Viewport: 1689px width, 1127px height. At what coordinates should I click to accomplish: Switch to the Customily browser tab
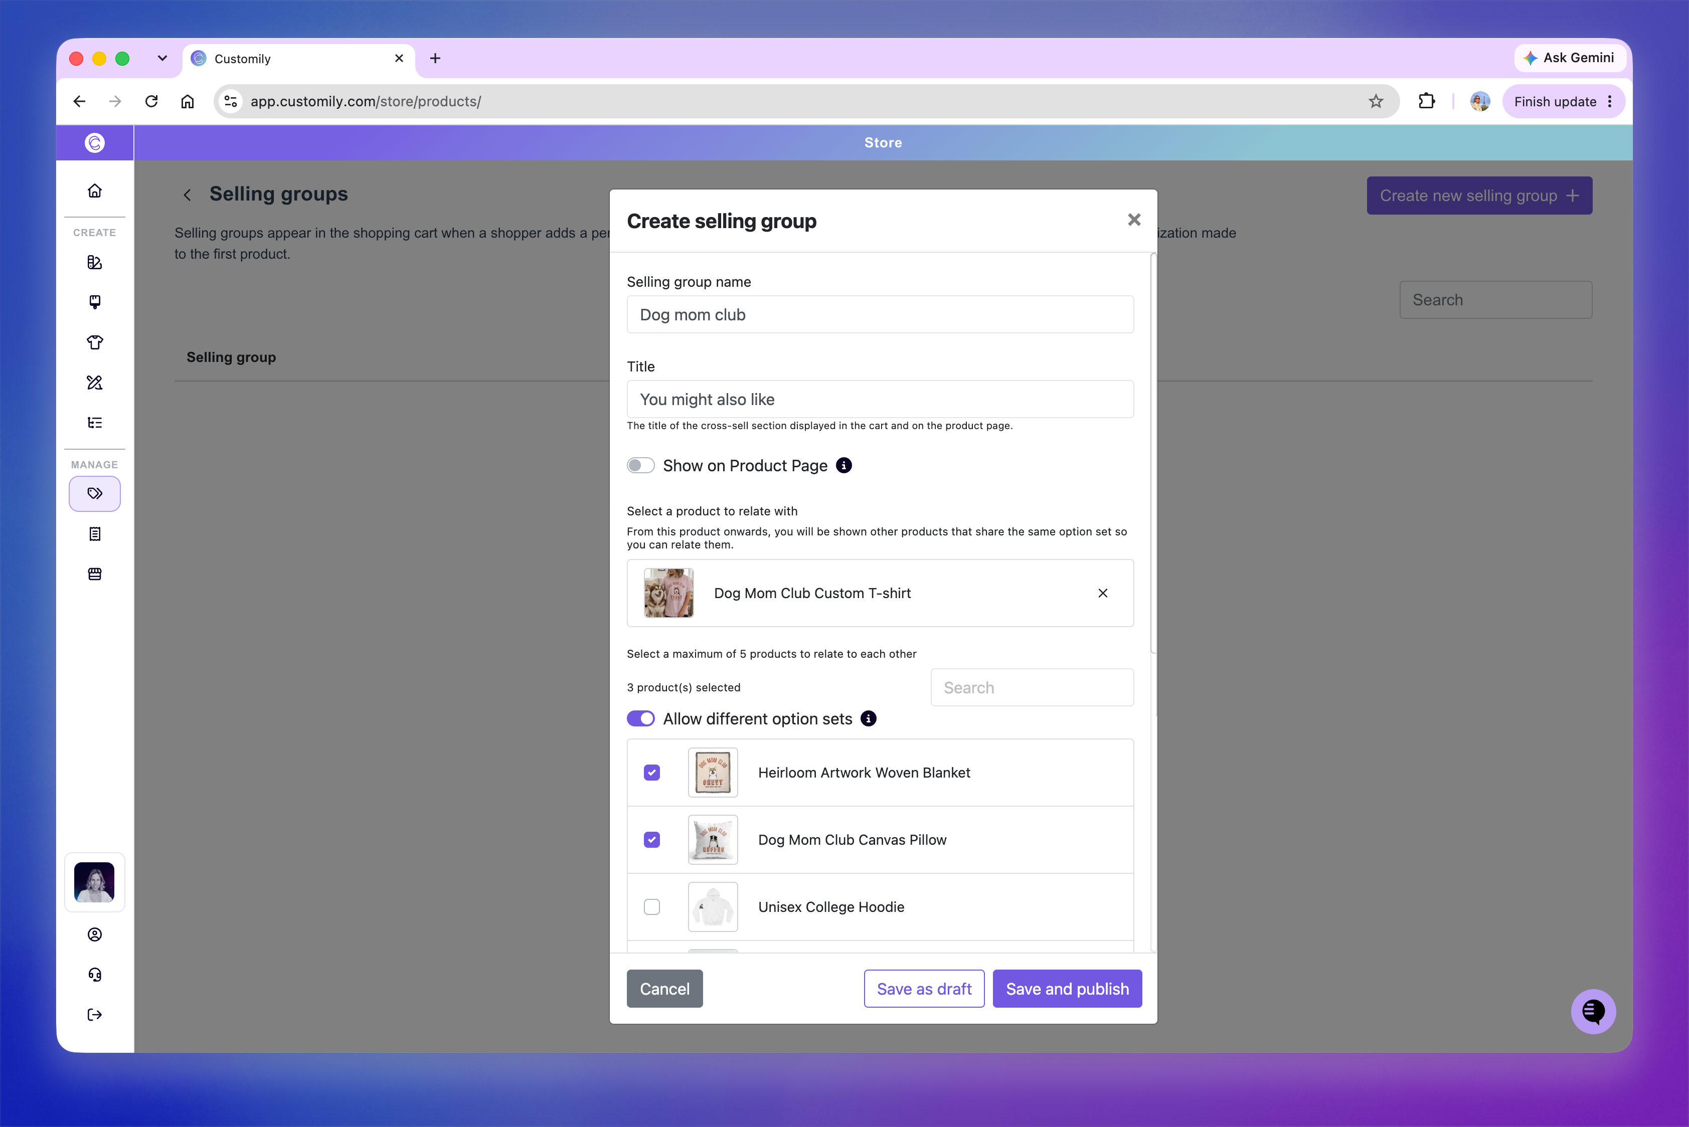tap(298, 59)
